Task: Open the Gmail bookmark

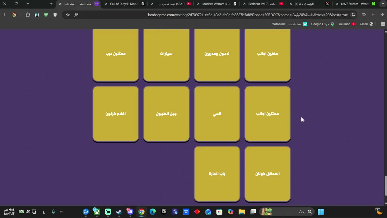Action: [x=366, y=24]
